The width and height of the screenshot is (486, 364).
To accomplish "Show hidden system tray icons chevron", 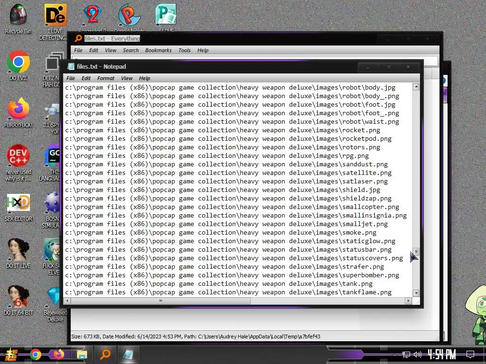I will [394, 355].
